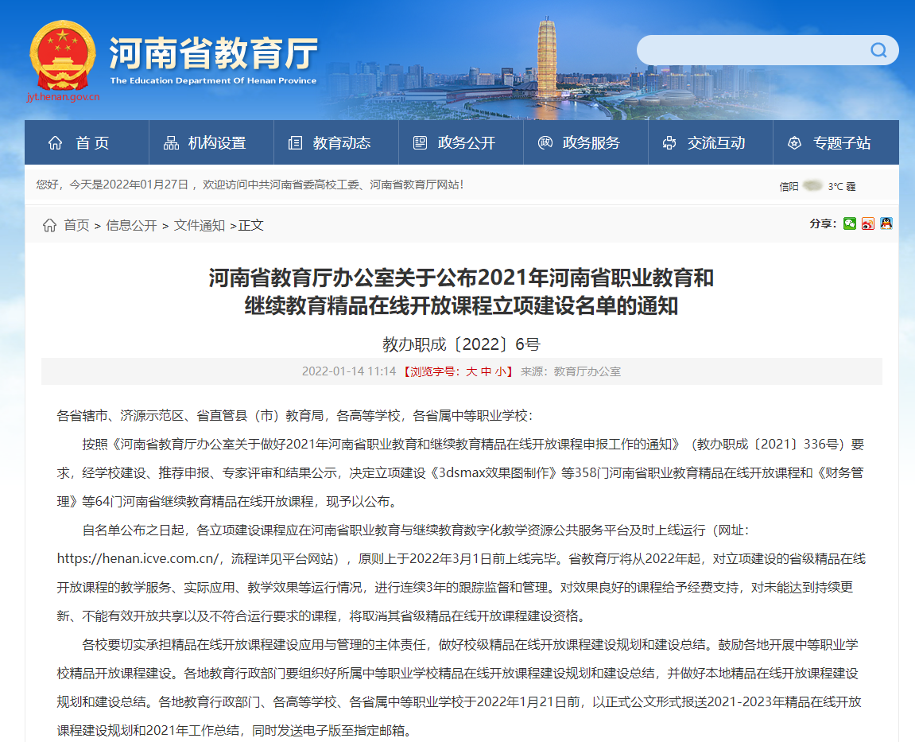Click the jyt.henan.gov.cn site address text
The height and width of the screenshot is (742, 915).
(x=63, y=97)
